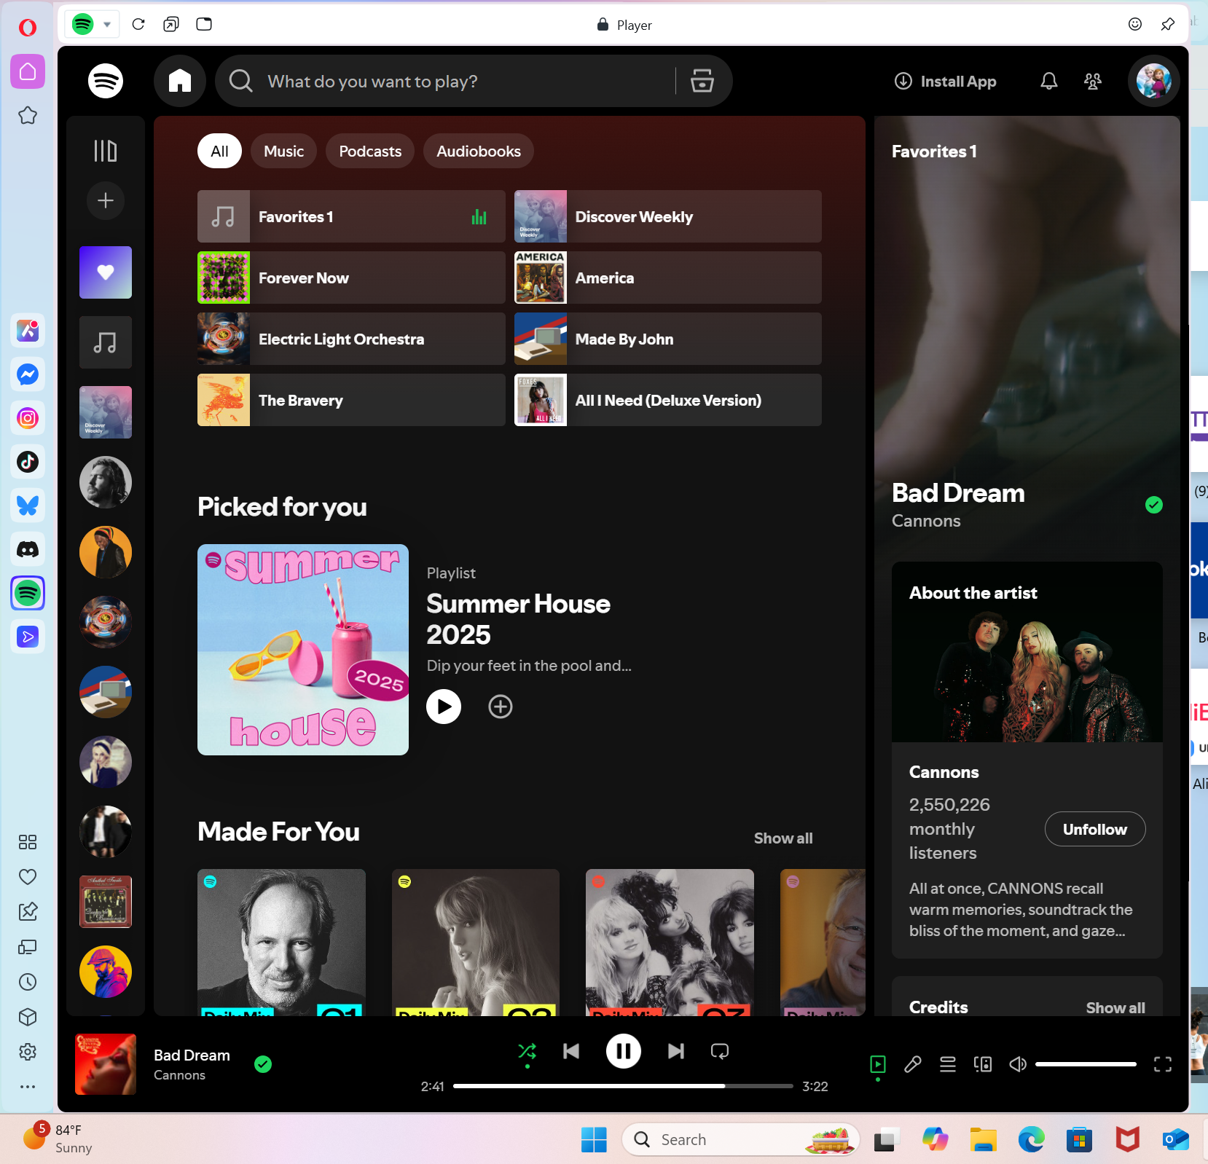Open the Made By John tile
The image size is (1208, 1164).
(668, 339)
